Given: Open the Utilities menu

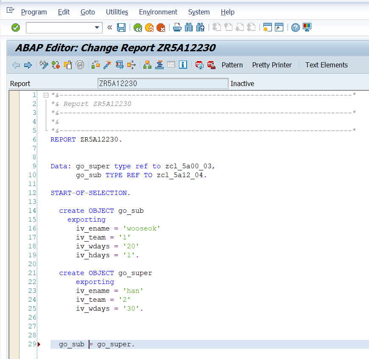Looking at the screenshot, I should click(117, 12).
